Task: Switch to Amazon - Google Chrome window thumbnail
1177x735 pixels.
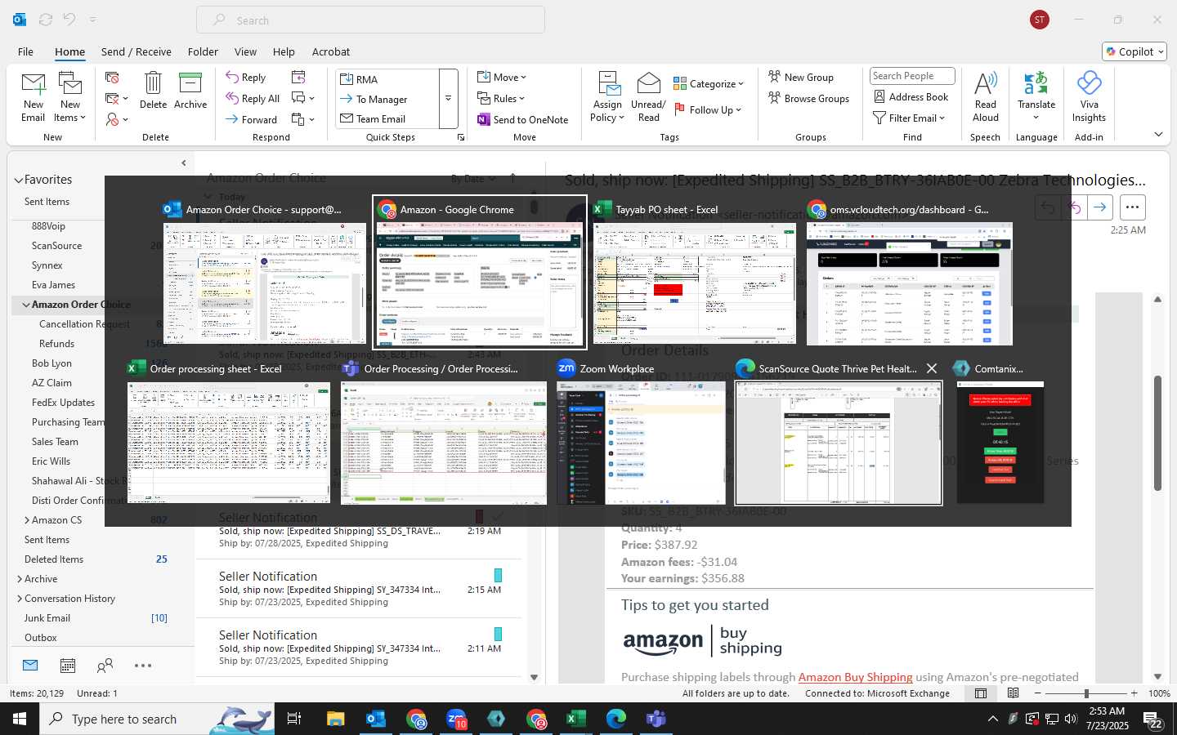Action: click(x=479, y=272)
